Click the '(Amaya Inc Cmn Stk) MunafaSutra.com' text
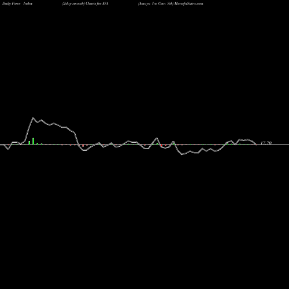Screen dimensions: 289x289 click(x=171, y=3)
